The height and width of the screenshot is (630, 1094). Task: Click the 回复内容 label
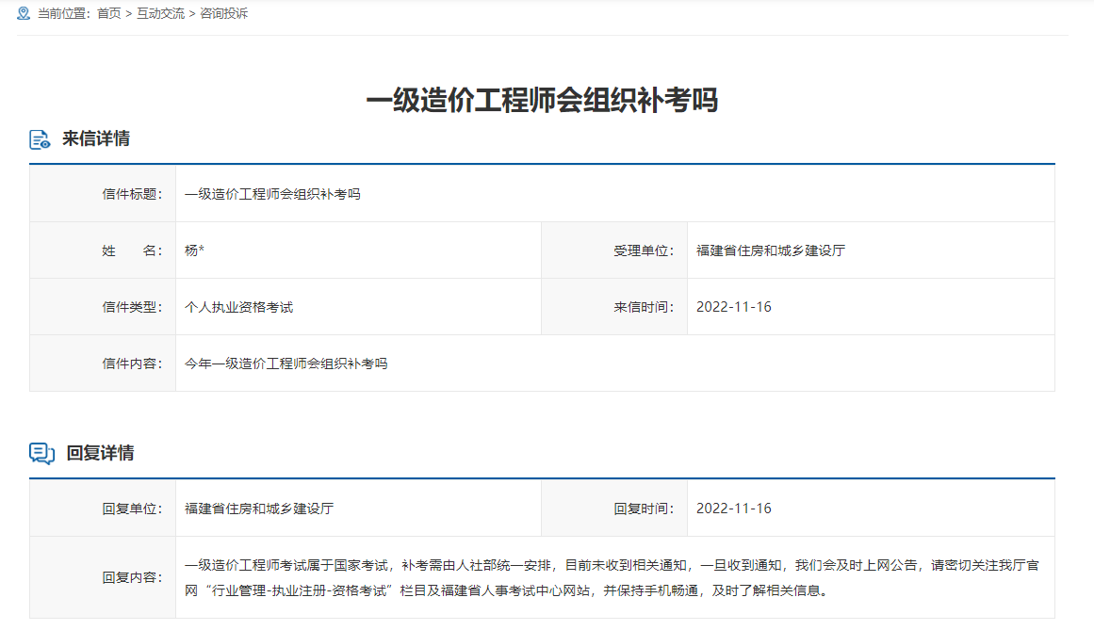click(132, 577)
